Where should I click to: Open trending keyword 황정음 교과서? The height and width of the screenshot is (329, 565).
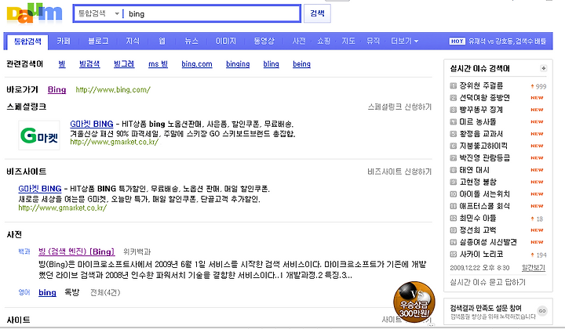(x=481, y=134)
